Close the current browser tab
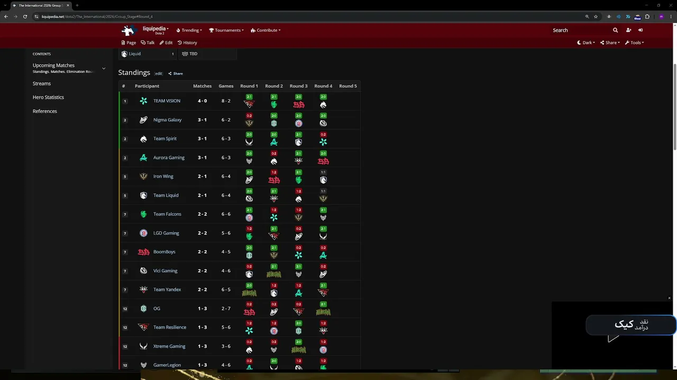 click(68, 5)
